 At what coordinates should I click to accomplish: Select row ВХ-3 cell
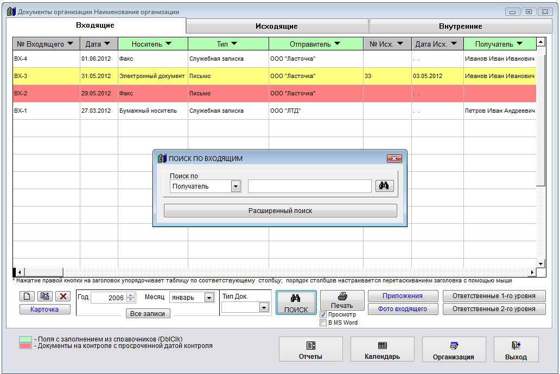coord(47,76)
